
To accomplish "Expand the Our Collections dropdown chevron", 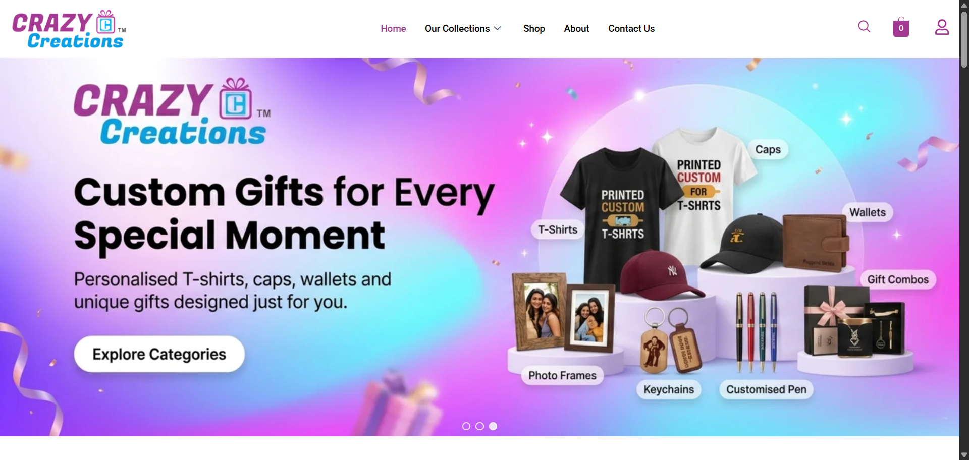I will [497, 29].
